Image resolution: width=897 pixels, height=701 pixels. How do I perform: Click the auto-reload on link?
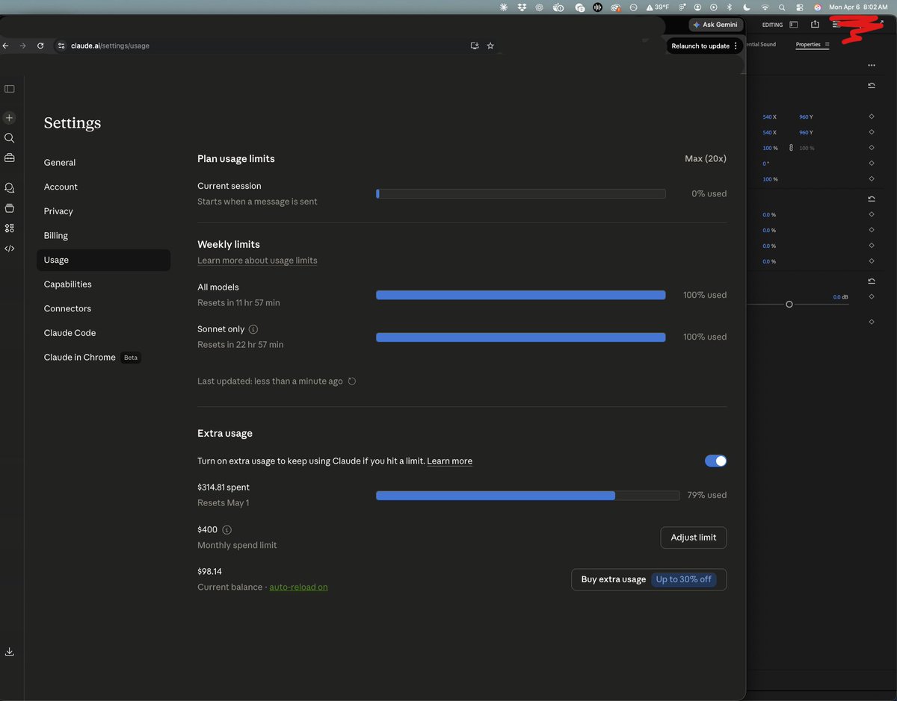(298, 587)
